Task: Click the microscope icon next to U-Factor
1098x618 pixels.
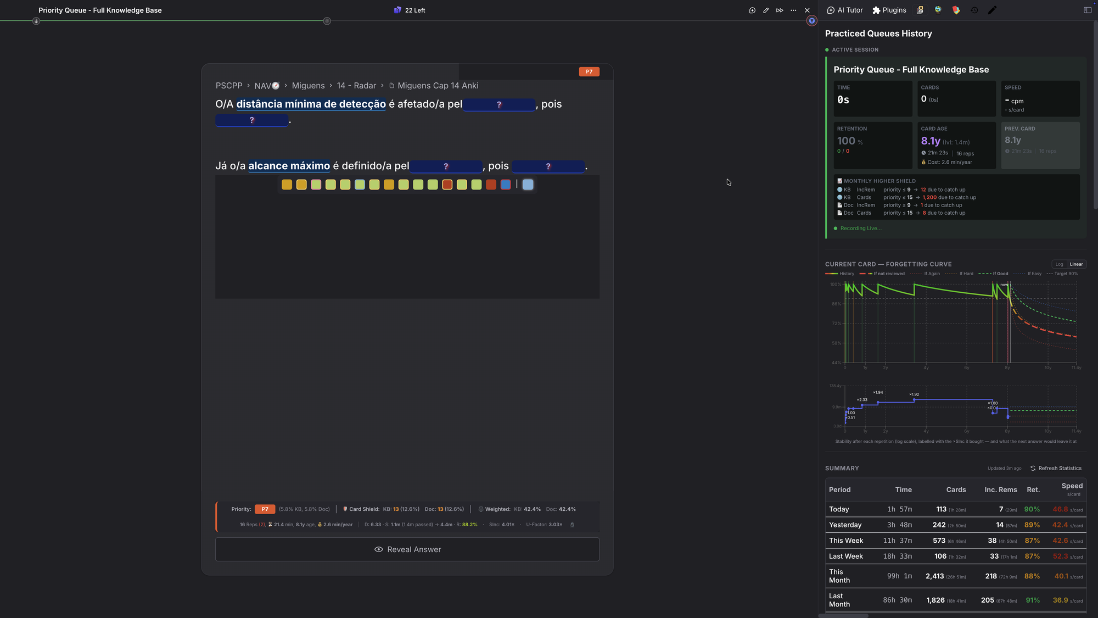Action: point(572,525)
